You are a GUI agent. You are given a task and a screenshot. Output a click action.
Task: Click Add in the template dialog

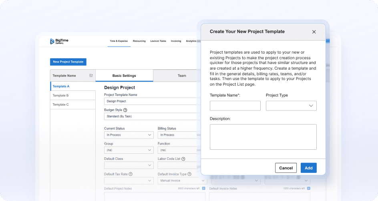309,168
